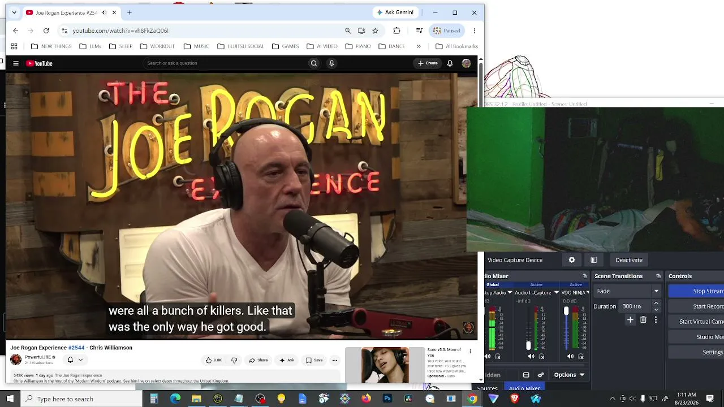Open the WORKOUT bookmark folder
Image resolution: width=724 pixels, height=407 pixels.
click(x=157, y=46)
